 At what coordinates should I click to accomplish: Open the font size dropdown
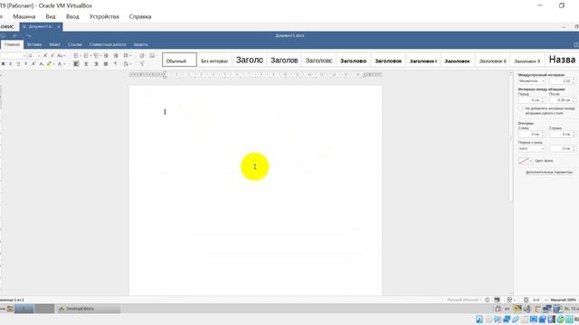[x=34, y=56]
